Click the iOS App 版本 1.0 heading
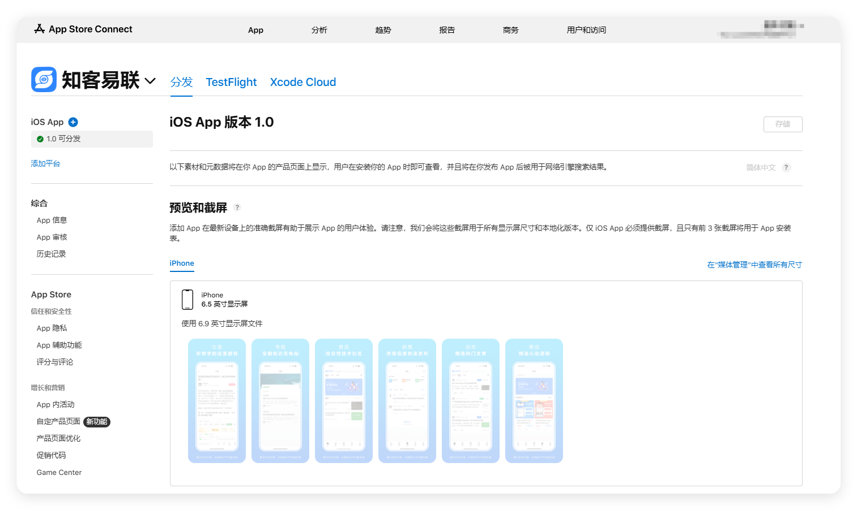 (221, 122)
